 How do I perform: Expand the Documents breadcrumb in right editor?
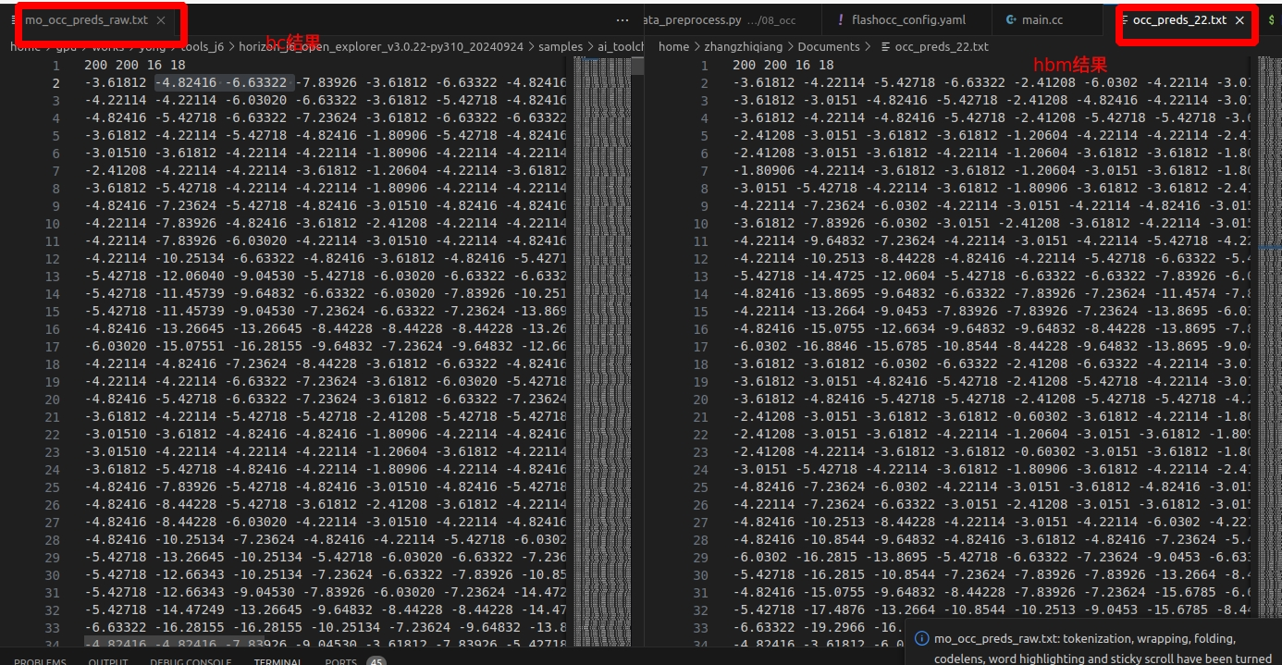point(829,46)
